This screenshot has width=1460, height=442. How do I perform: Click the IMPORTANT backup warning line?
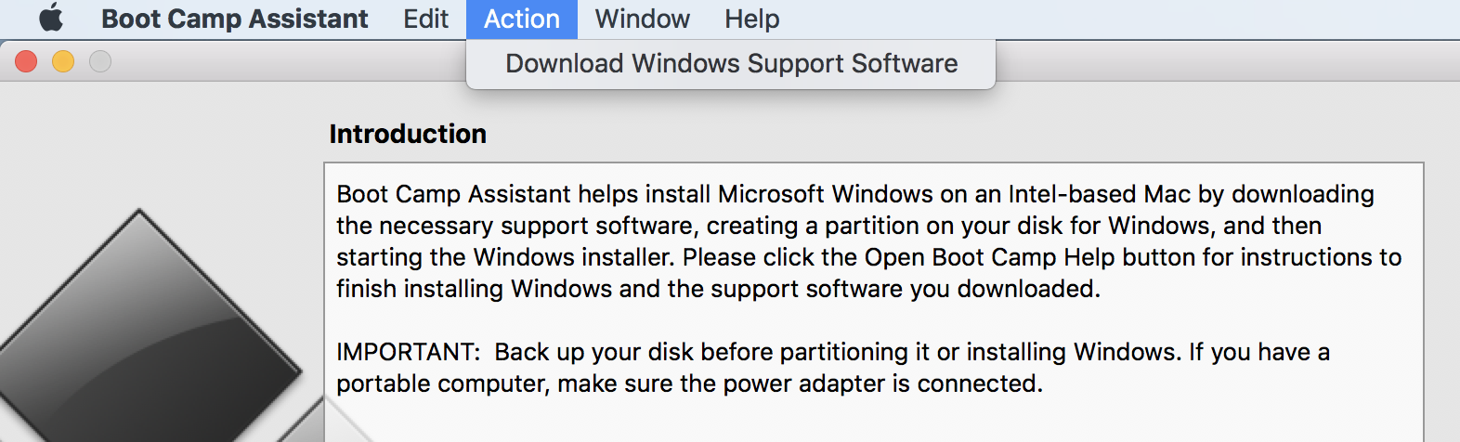click(832, 352)
